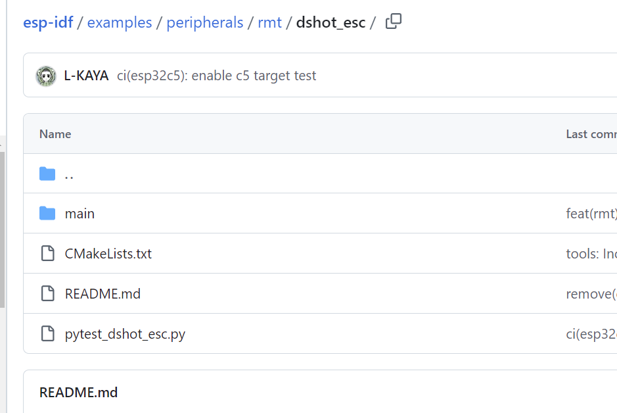
Task: Open the CMakeLists.txt file
Action: [108, 254]
